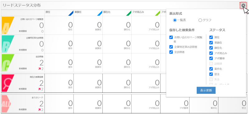Click ステータス heading in settings popup
Image resolution: width=249 pixels, height=114 pixels.
pyautogui.click(x=217, y=30)
